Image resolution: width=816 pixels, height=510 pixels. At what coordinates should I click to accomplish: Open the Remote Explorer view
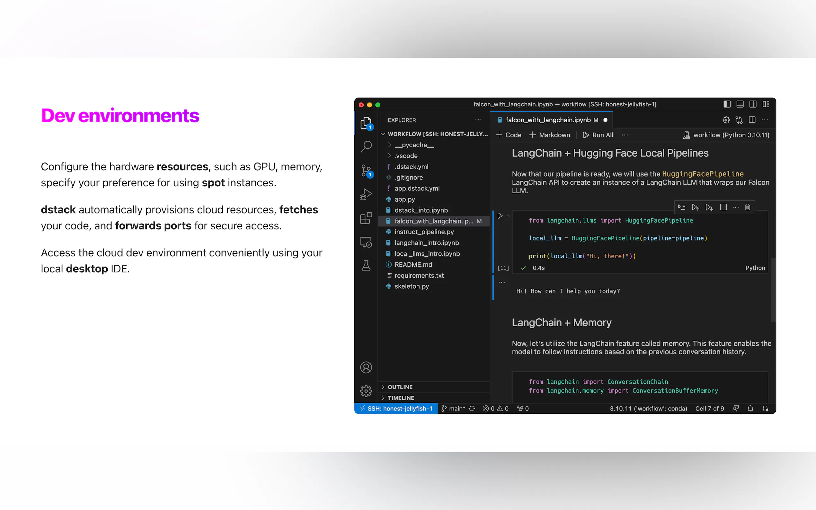[366, 242]
